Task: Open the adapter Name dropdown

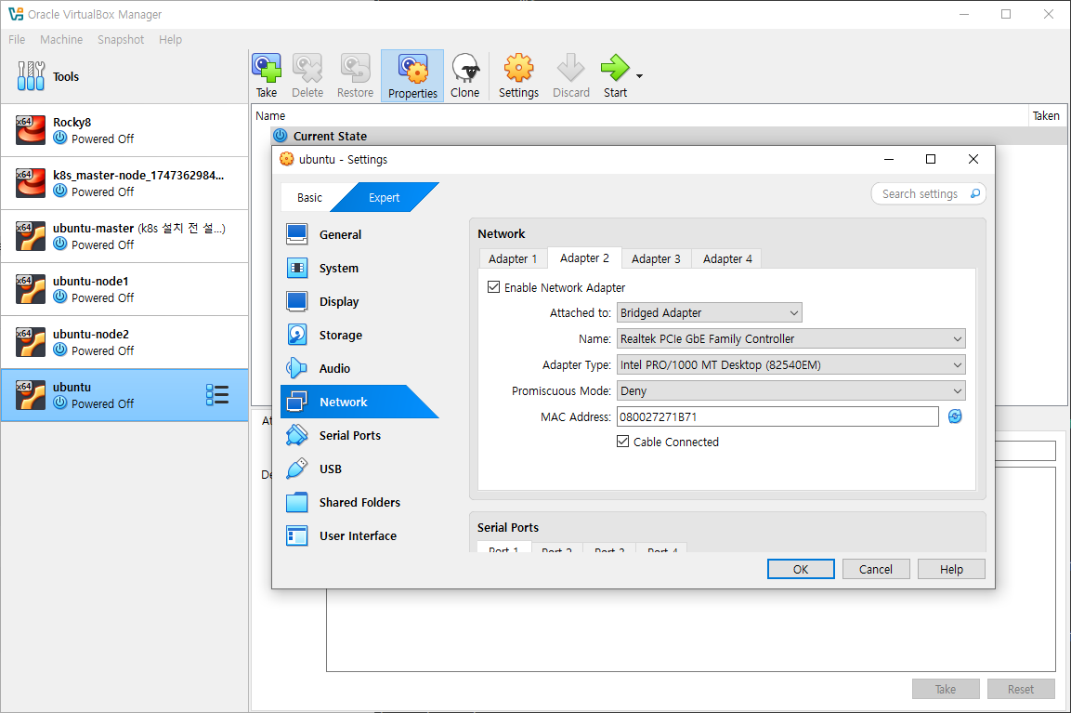Action: pyautogui.click(x=791, y=338)
